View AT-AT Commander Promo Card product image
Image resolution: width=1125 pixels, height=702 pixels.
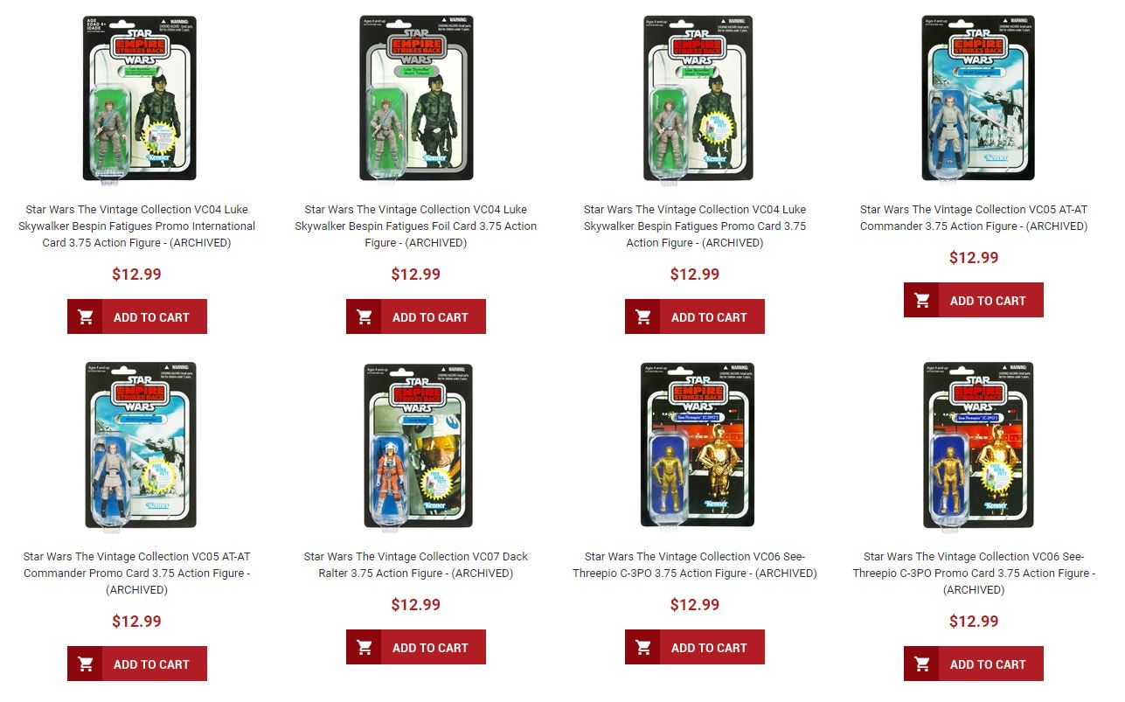coord(140,446)
